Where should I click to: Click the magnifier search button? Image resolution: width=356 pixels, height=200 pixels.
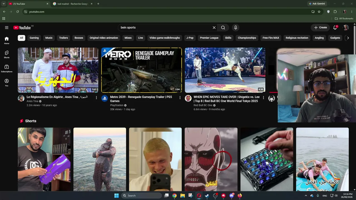point(223,27)
